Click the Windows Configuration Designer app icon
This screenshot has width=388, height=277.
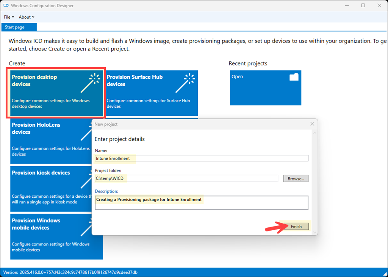point(6,5)
